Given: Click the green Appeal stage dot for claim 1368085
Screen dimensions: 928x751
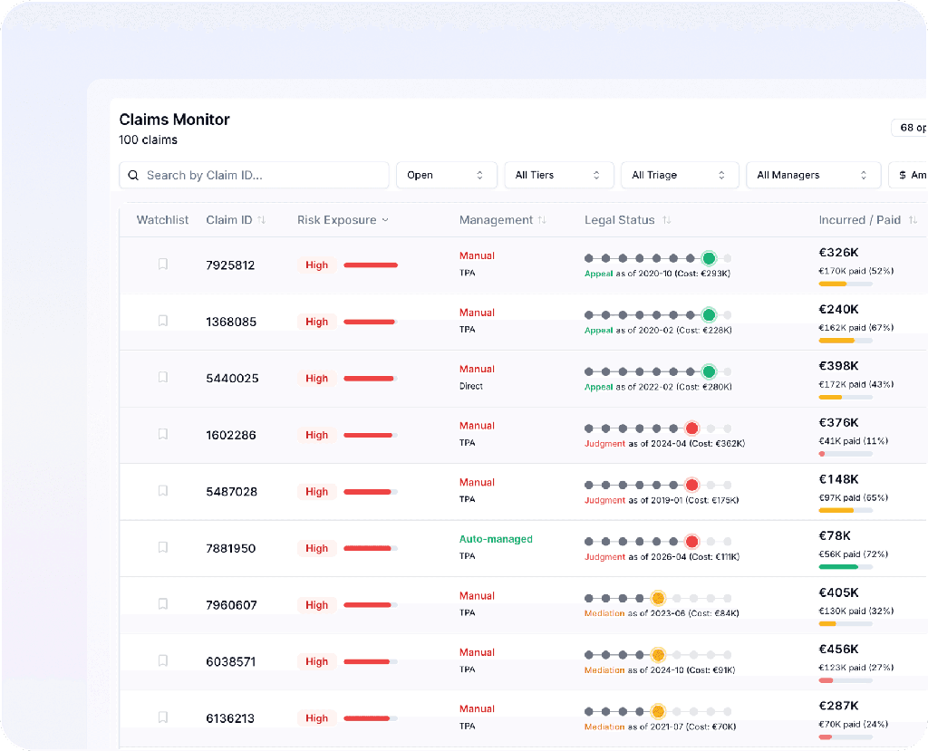Looking at the screenshot, I should click(709, 315).
